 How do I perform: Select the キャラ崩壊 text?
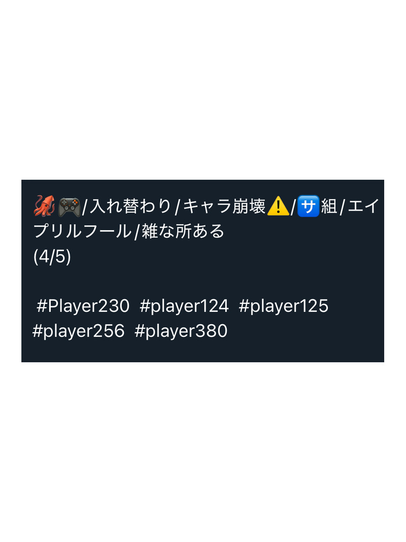(x=224, y=206)
